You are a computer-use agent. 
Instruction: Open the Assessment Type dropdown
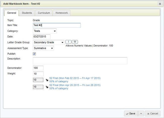[43, 48]
